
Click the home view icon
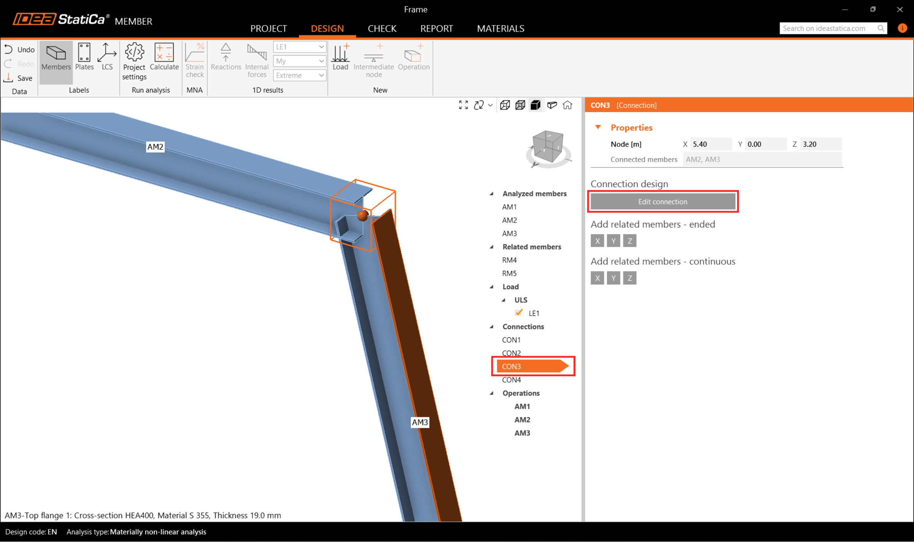567,105
